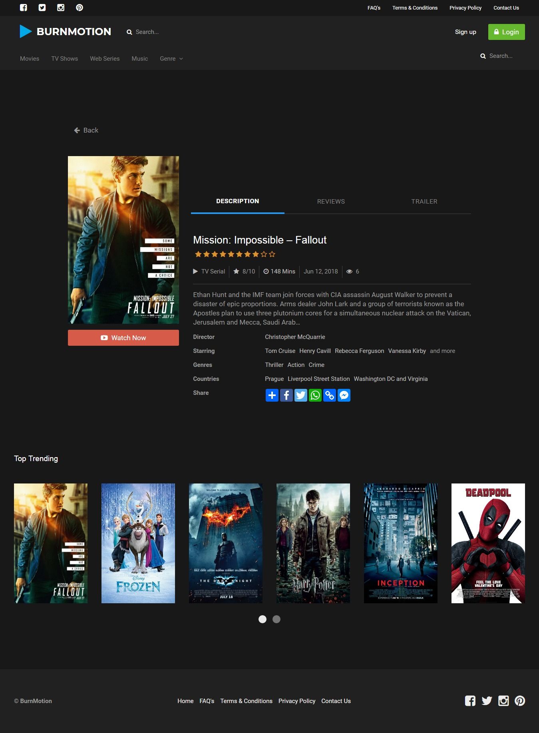Viewport: 539px width, 733px height.
Task: Show the second Top Trending carousel page
Action: point(276,619)
